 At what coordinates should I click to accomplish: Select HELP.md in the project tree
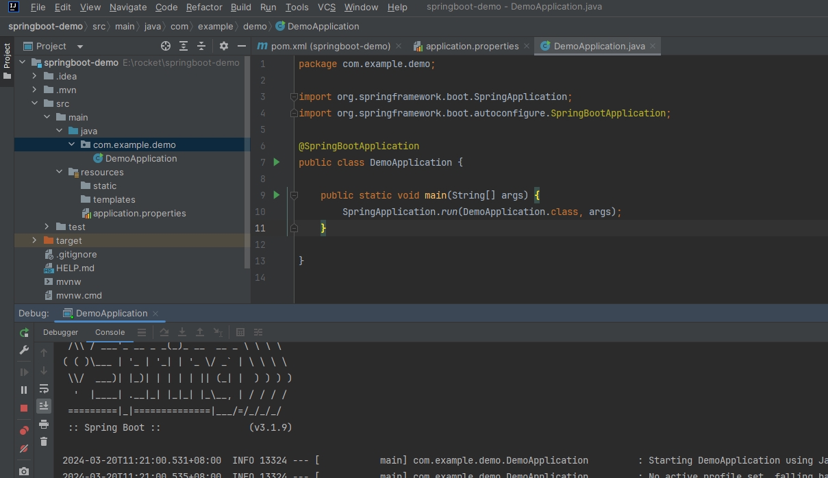click(x=75, y=268)
